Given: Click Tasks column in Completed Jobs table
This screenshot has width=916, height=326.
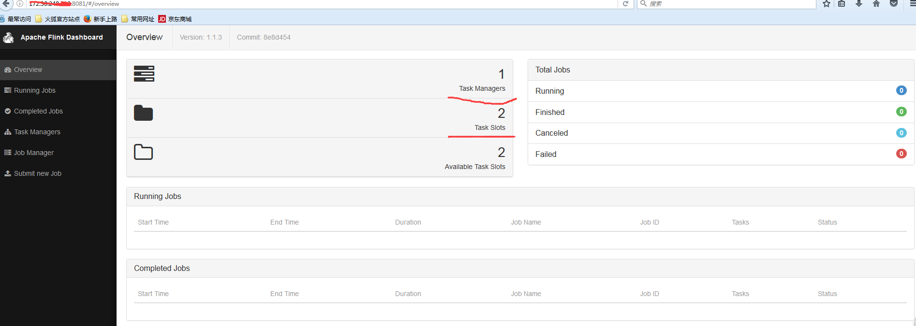Looking at the screenshot, I should (740, 294).
